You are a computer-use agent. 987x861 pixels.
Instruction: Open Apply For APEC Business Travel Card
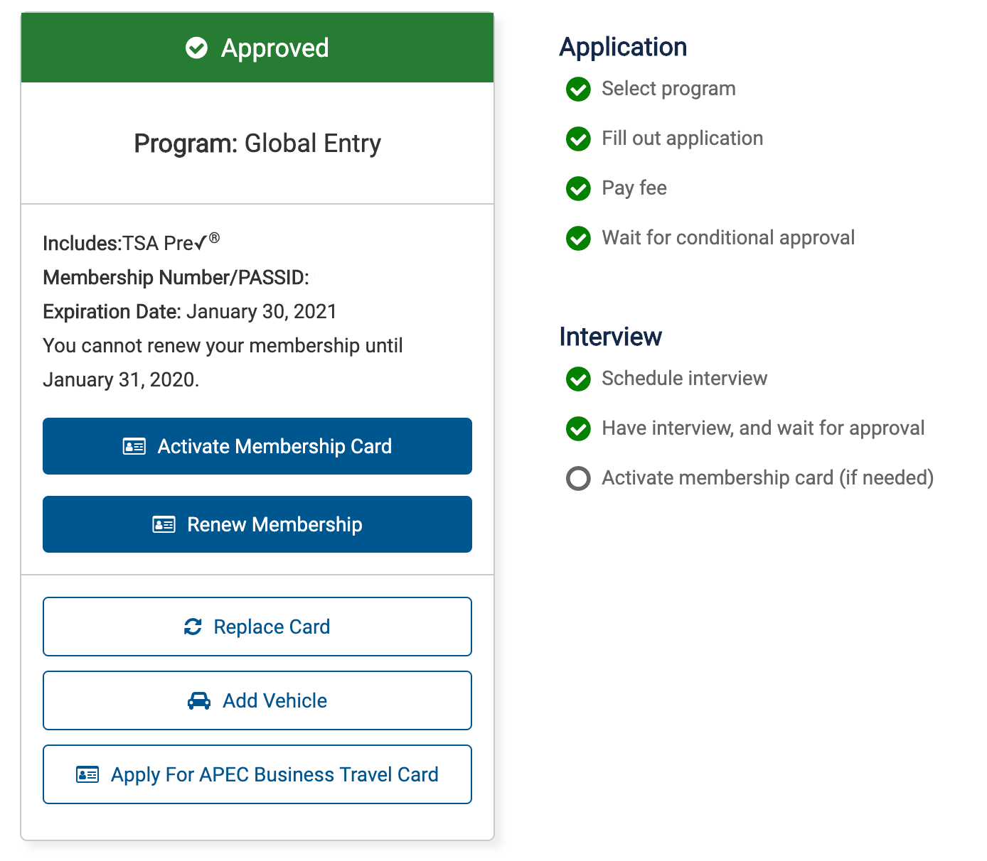tap(257, 774)
